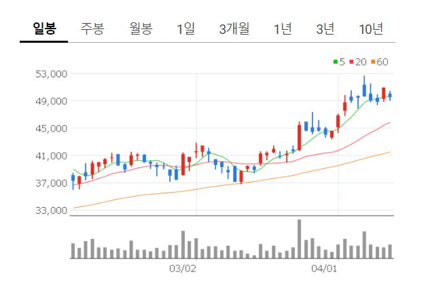Click the red 20-day average legend swatch
Image resolution: width=426 pixels, height=283 pixels.
click(351, 62)
